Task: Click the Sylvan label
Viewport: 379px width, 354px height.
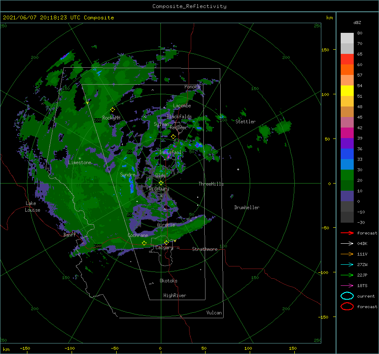Action: coord(161,125)
